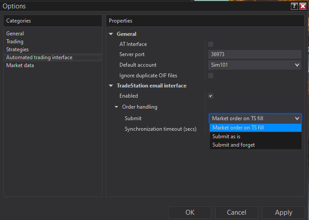
Task: Open the General category
Action: [15, 34]
